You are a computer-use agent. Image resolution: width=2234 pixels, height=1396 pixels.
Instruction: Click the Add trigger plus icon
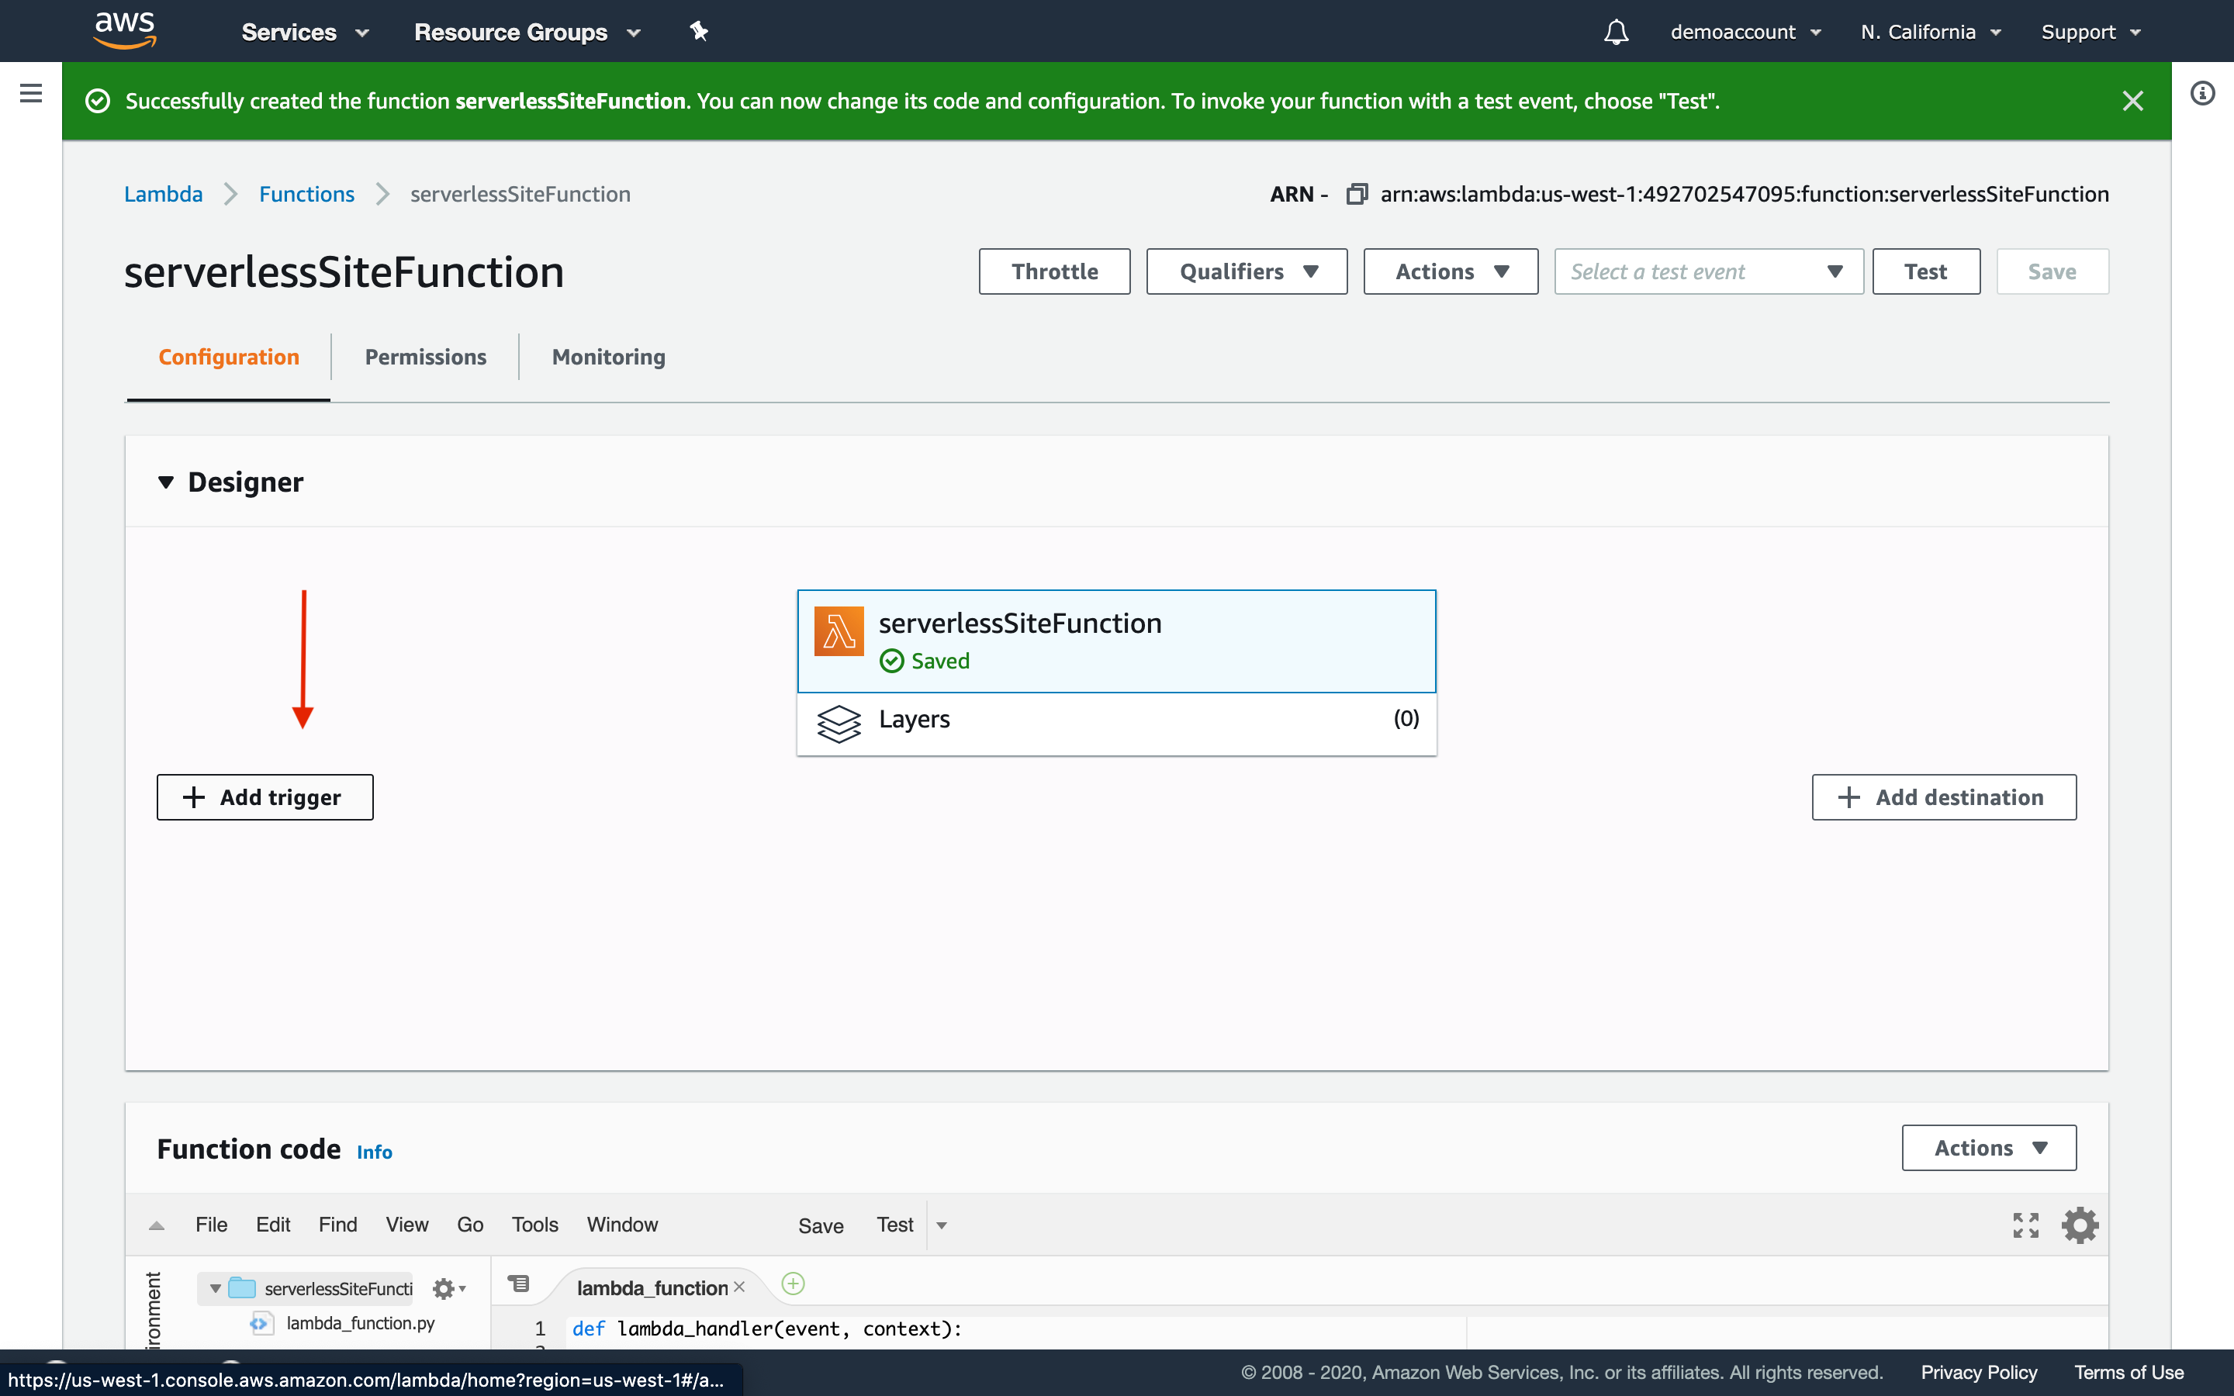point(193,796)
